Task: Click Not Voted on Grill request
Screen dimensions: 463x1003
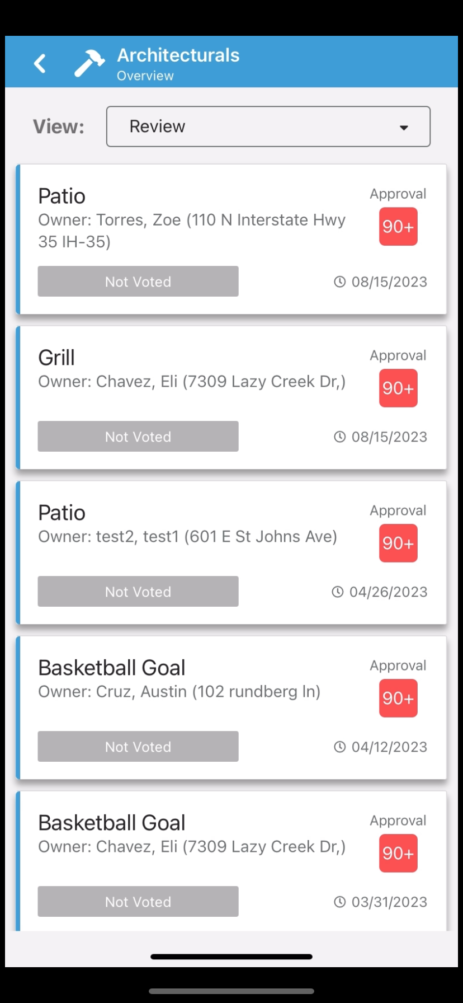Action: pos(138,436)
